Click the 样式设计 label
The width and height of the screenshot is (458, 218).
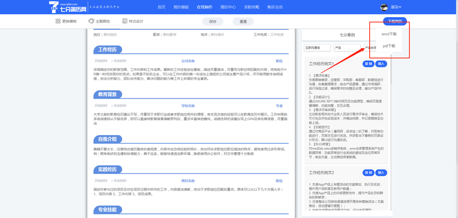point(136,21)
